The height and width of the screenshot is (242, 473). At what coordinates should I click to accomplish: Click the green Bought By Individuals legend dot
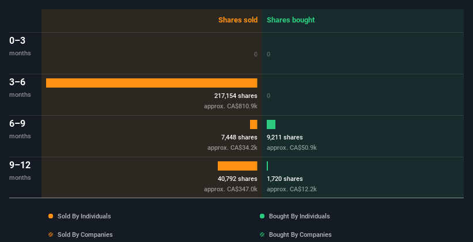click(x=262, y=216)
